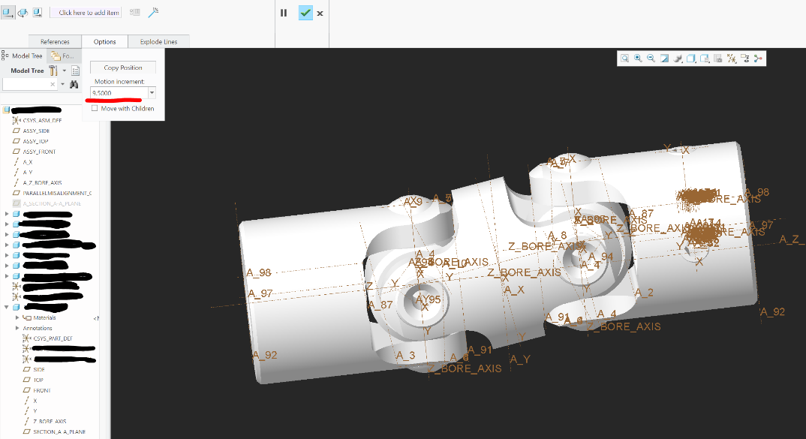
Task: Select the Zoom Out tool
Action: [650, 58]
